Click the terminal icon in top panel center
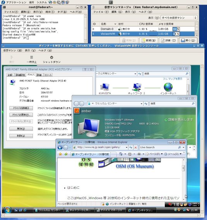The height and width of the screenshot is (220, 207). 111,2
